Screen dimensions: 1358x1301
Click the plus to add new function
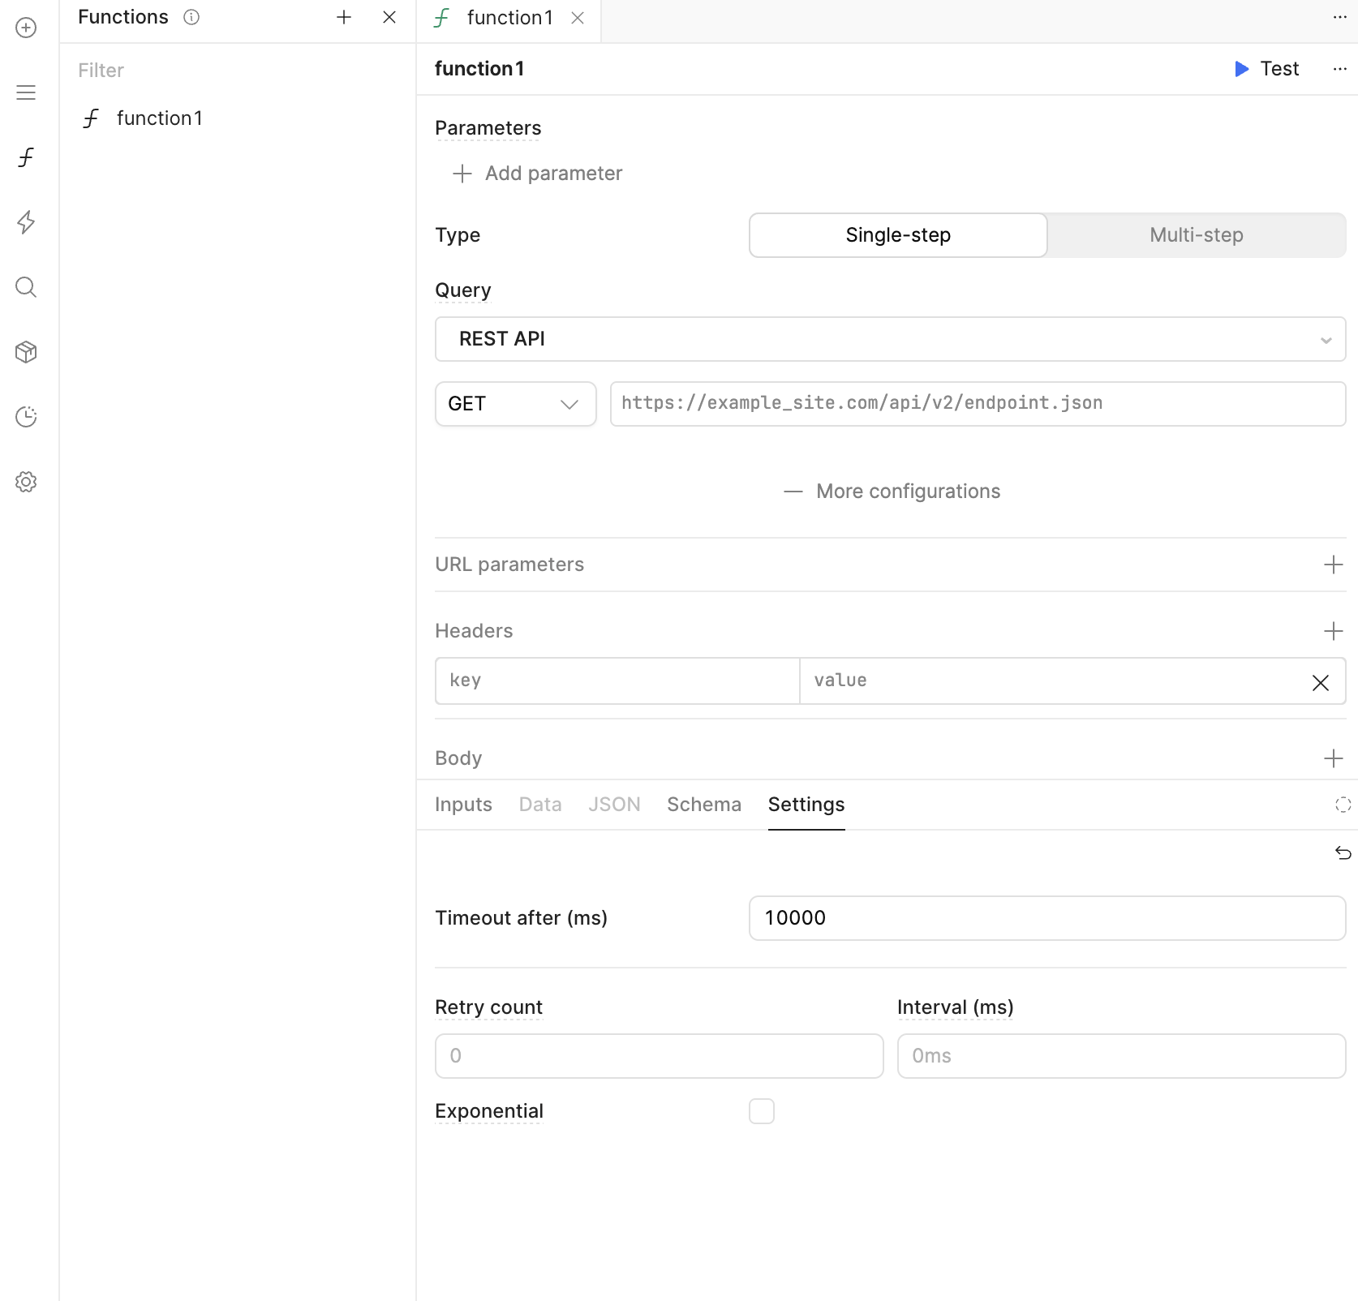(x=344, y=17)
